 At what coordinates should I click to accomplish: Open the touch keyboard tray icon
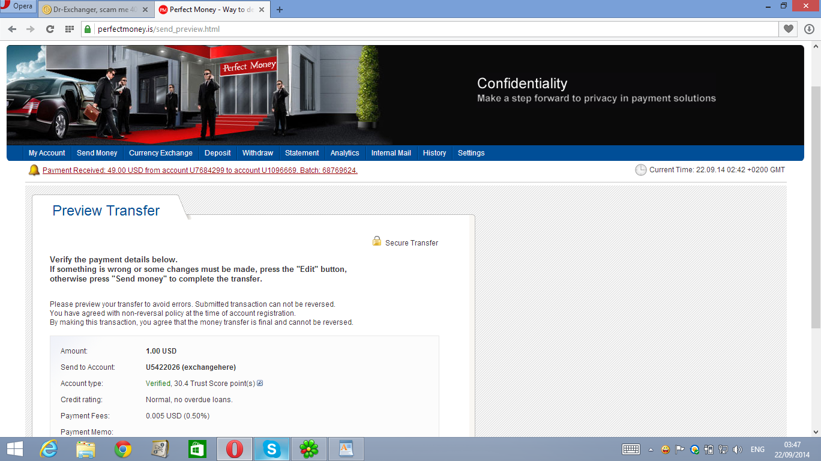tap(631, 449)
